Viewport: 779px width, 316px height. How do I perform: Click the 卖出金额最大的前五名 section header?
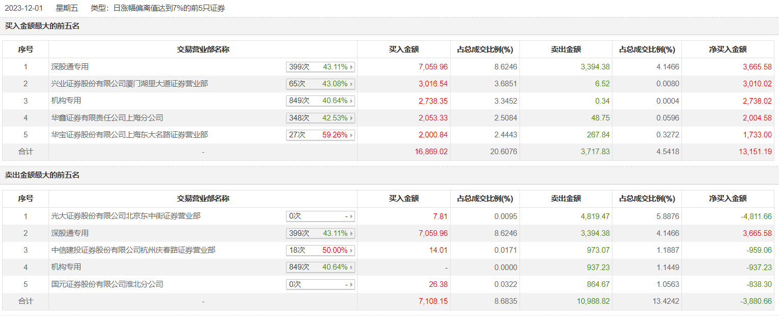[42, 175]
